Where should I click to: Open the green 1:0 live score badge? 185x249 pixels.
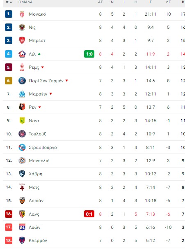[x=89, y=54]
